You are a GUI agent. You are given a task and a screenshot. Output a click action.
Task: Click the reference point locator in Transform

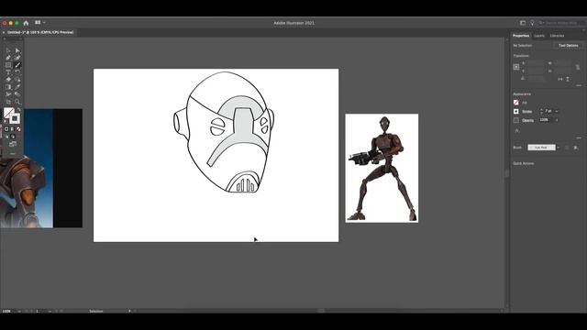pyautogui.click(x=516, y=67)
